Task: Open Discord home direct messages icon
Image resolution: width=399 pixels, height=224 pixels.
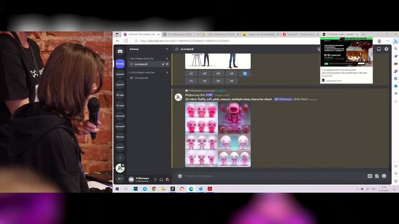Action: (120, 51)
